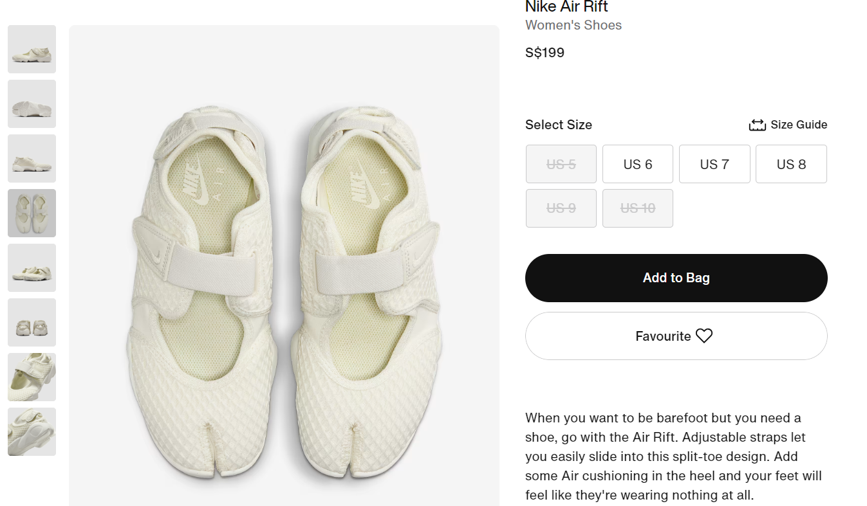This screenshot has height=506, width=867.
Task: Select third thumbnail of shoe side view
Action: coord(32,158)
